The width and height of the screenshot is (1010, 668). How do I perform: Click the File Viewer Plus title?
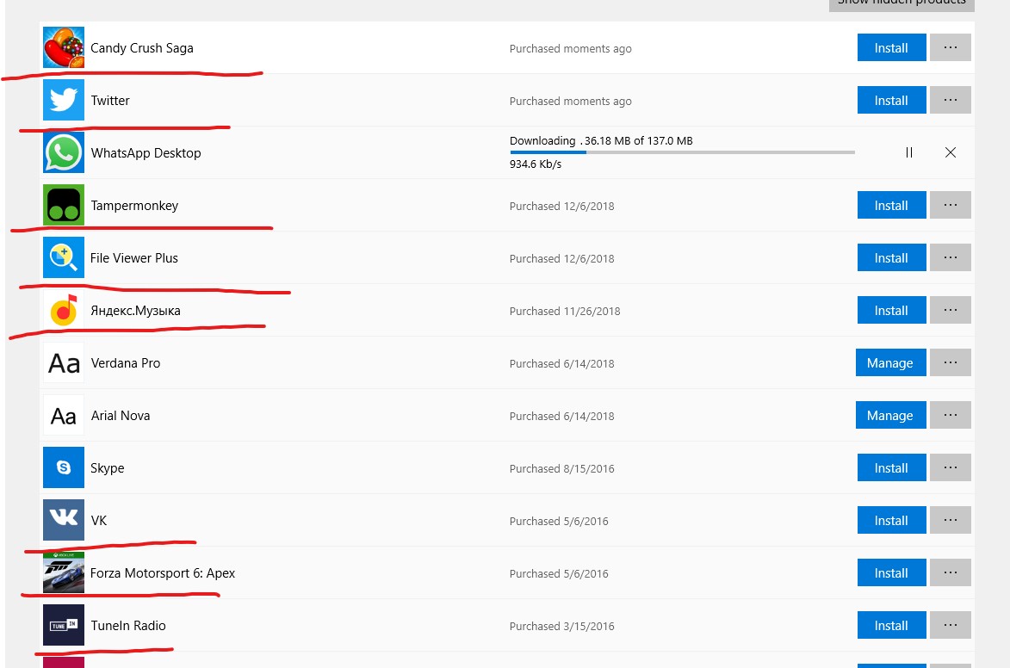(x=134, y=258)
